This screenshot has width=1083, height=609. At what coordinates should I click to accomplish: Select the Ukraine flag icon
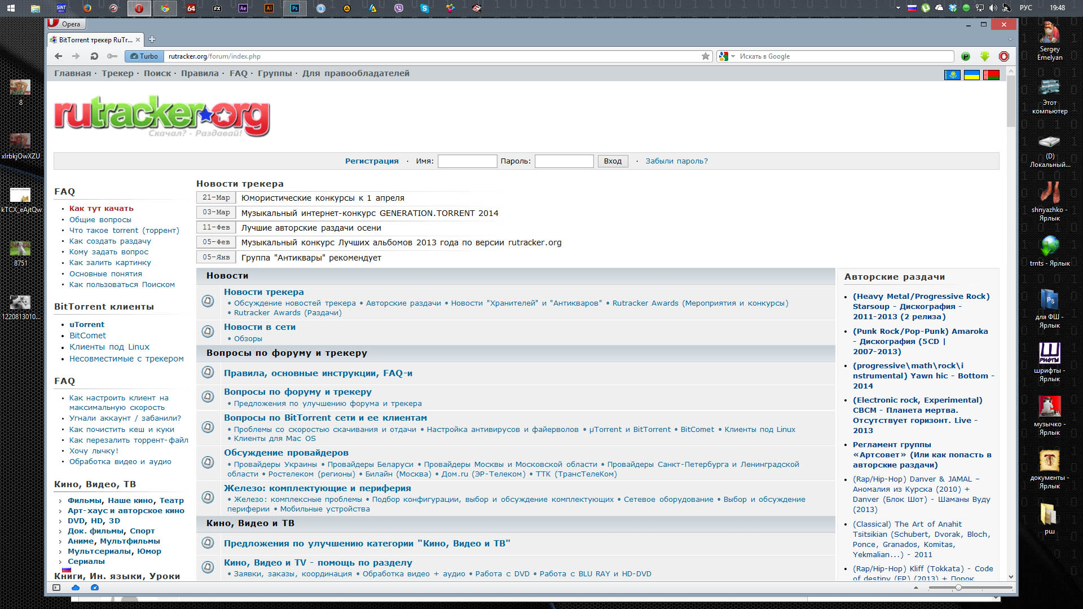(971, 75)
